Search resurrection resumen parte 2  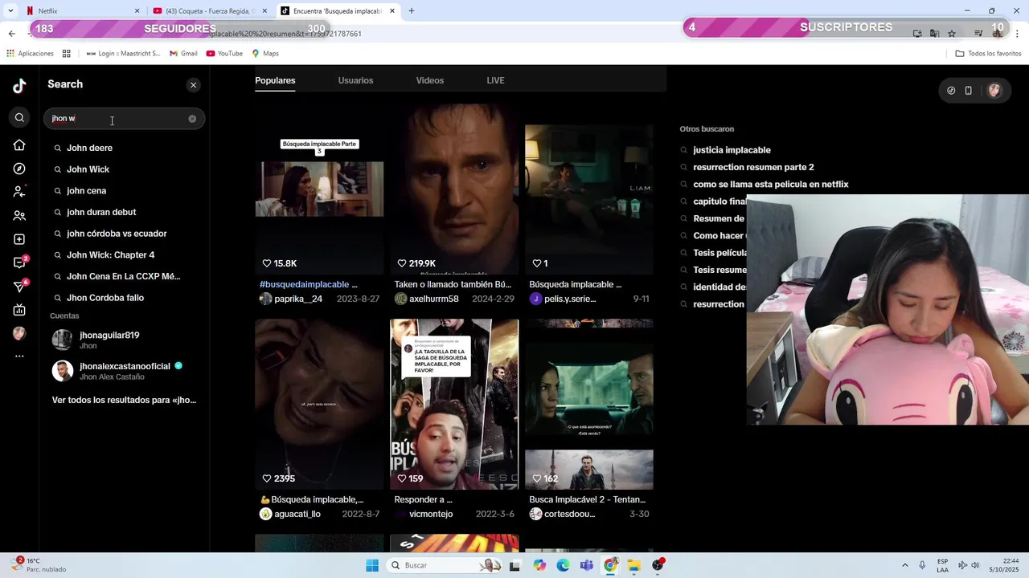753,167
